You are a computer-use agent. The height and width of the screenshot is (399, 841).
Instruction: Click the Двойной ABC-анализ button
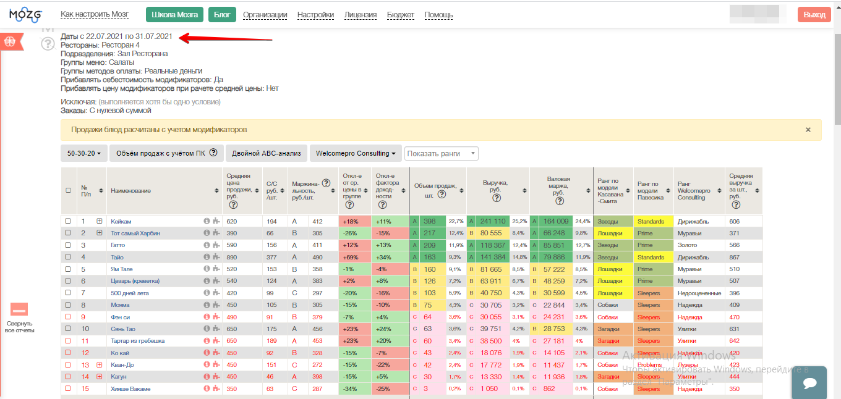coord(267,153)
